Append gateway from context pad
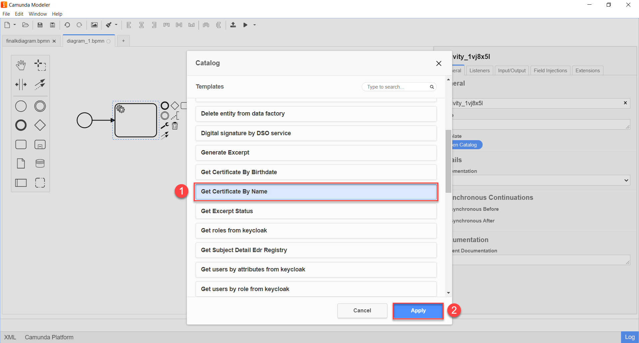639x343 pixels. (x=175, y=106)
